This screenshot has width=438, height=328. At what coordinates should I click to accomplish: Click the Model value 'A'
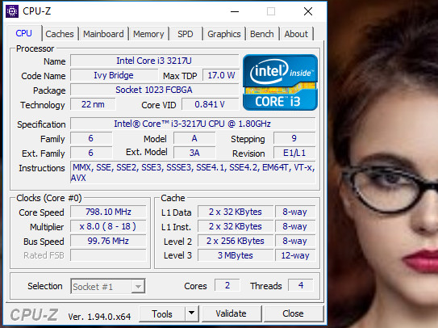pyautogui.click(x=194, y=138)
